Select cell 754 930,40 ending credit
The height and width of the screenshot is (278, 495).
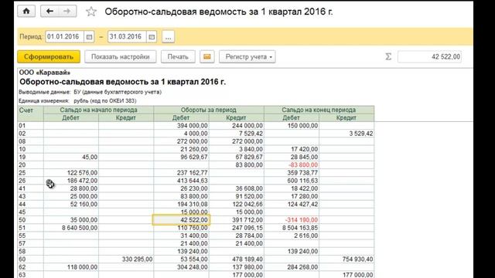click(346, 259)
